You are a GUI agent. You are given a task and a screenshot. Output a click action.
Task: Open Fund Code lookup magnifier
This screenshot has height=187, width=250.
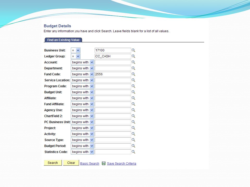(x=133, y=74)
